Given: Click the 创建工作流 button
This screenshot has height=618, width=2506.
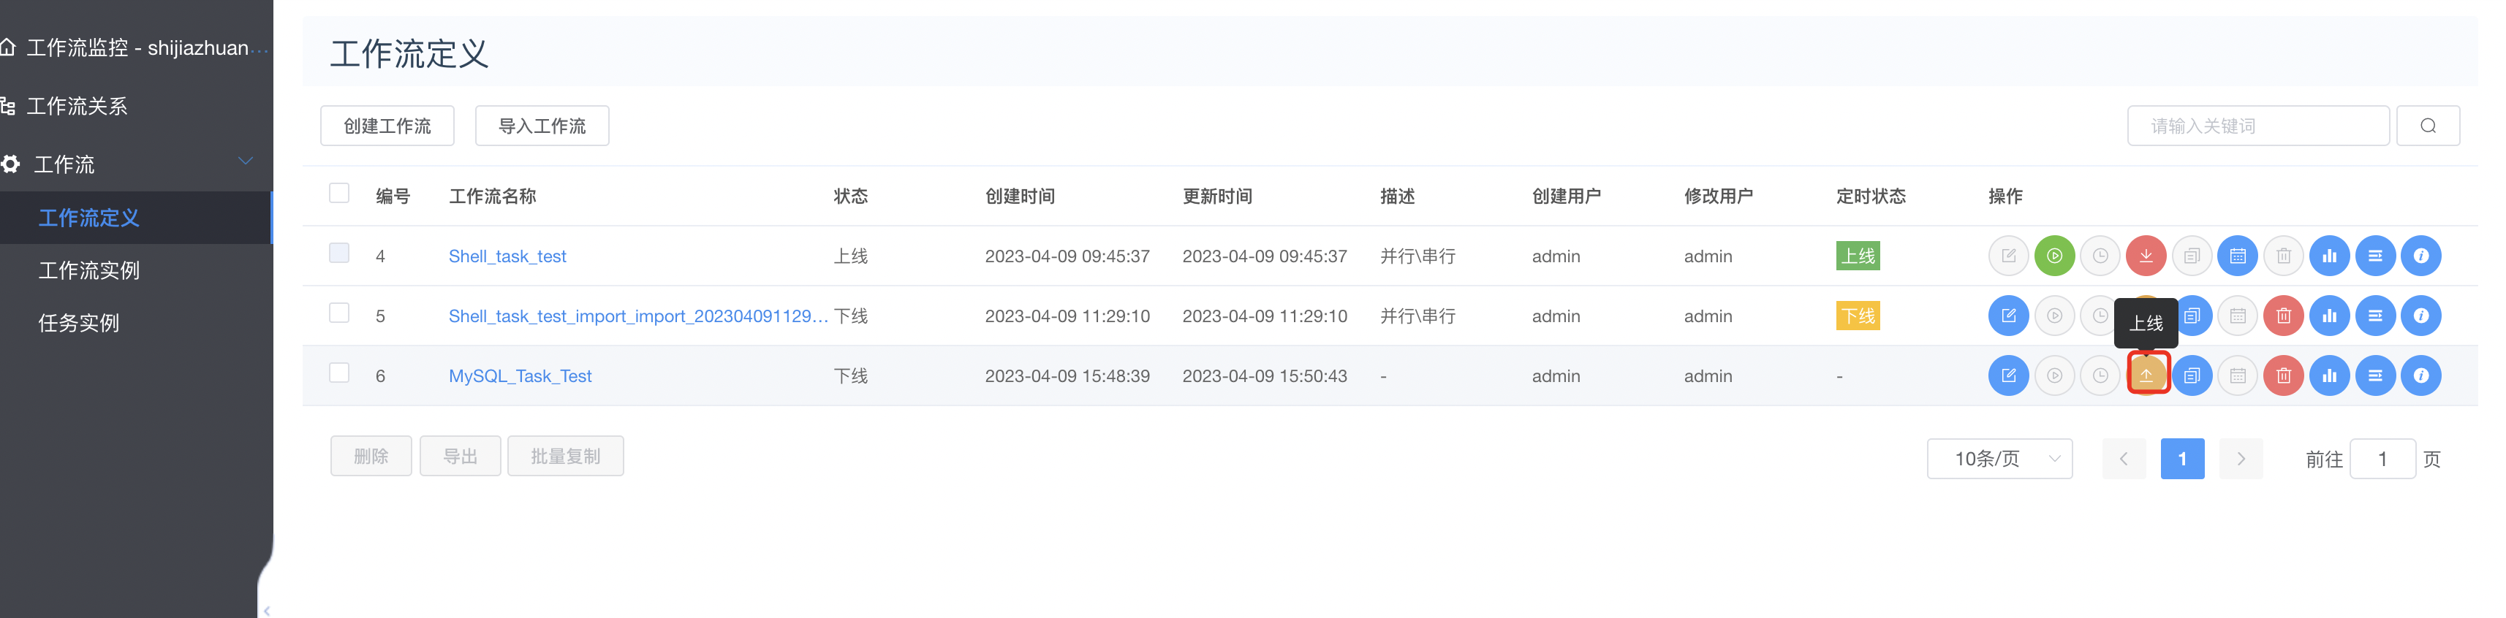Looking at the screenshot, I should point(387,126).
